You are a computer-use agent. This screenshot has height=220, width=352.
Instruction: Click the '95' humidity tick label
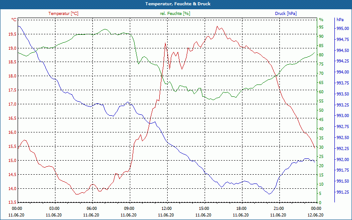coord(321,27)
